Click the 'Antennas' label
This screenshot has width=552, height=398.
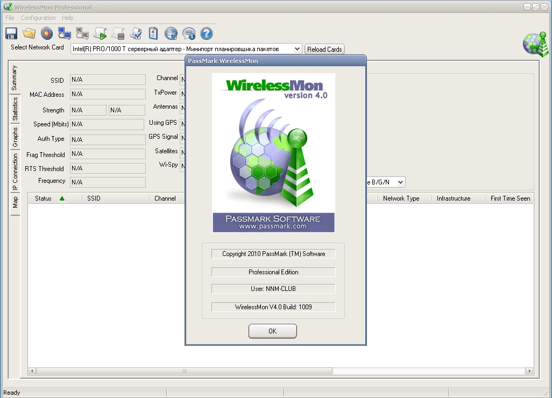tap(166, 106)
